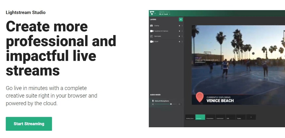Image resolution: width=285 pixels, height=138 pixels.
Task: Click the LAYERS panel header
Action: coord(153,19)
